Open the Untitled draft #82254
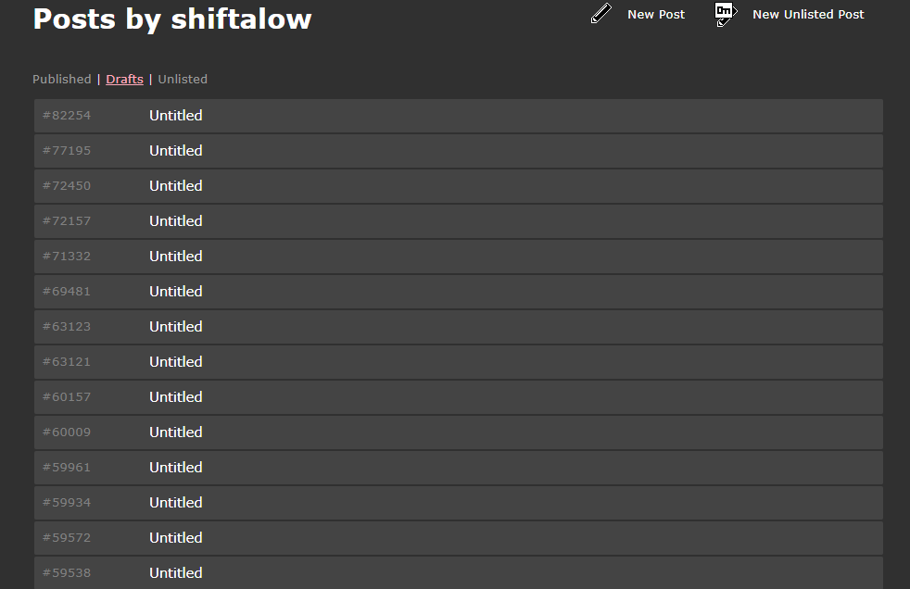The width and height of the screenshot is (910, 589). coord(176,116)
